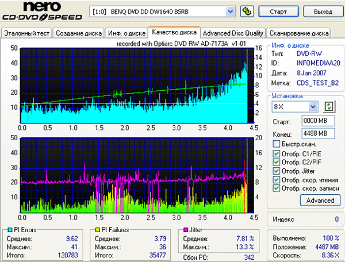The width and height of the screenshot is (345, 262).
Task: Switch to the Эталонный тест tab
Action: pos(26,33)
